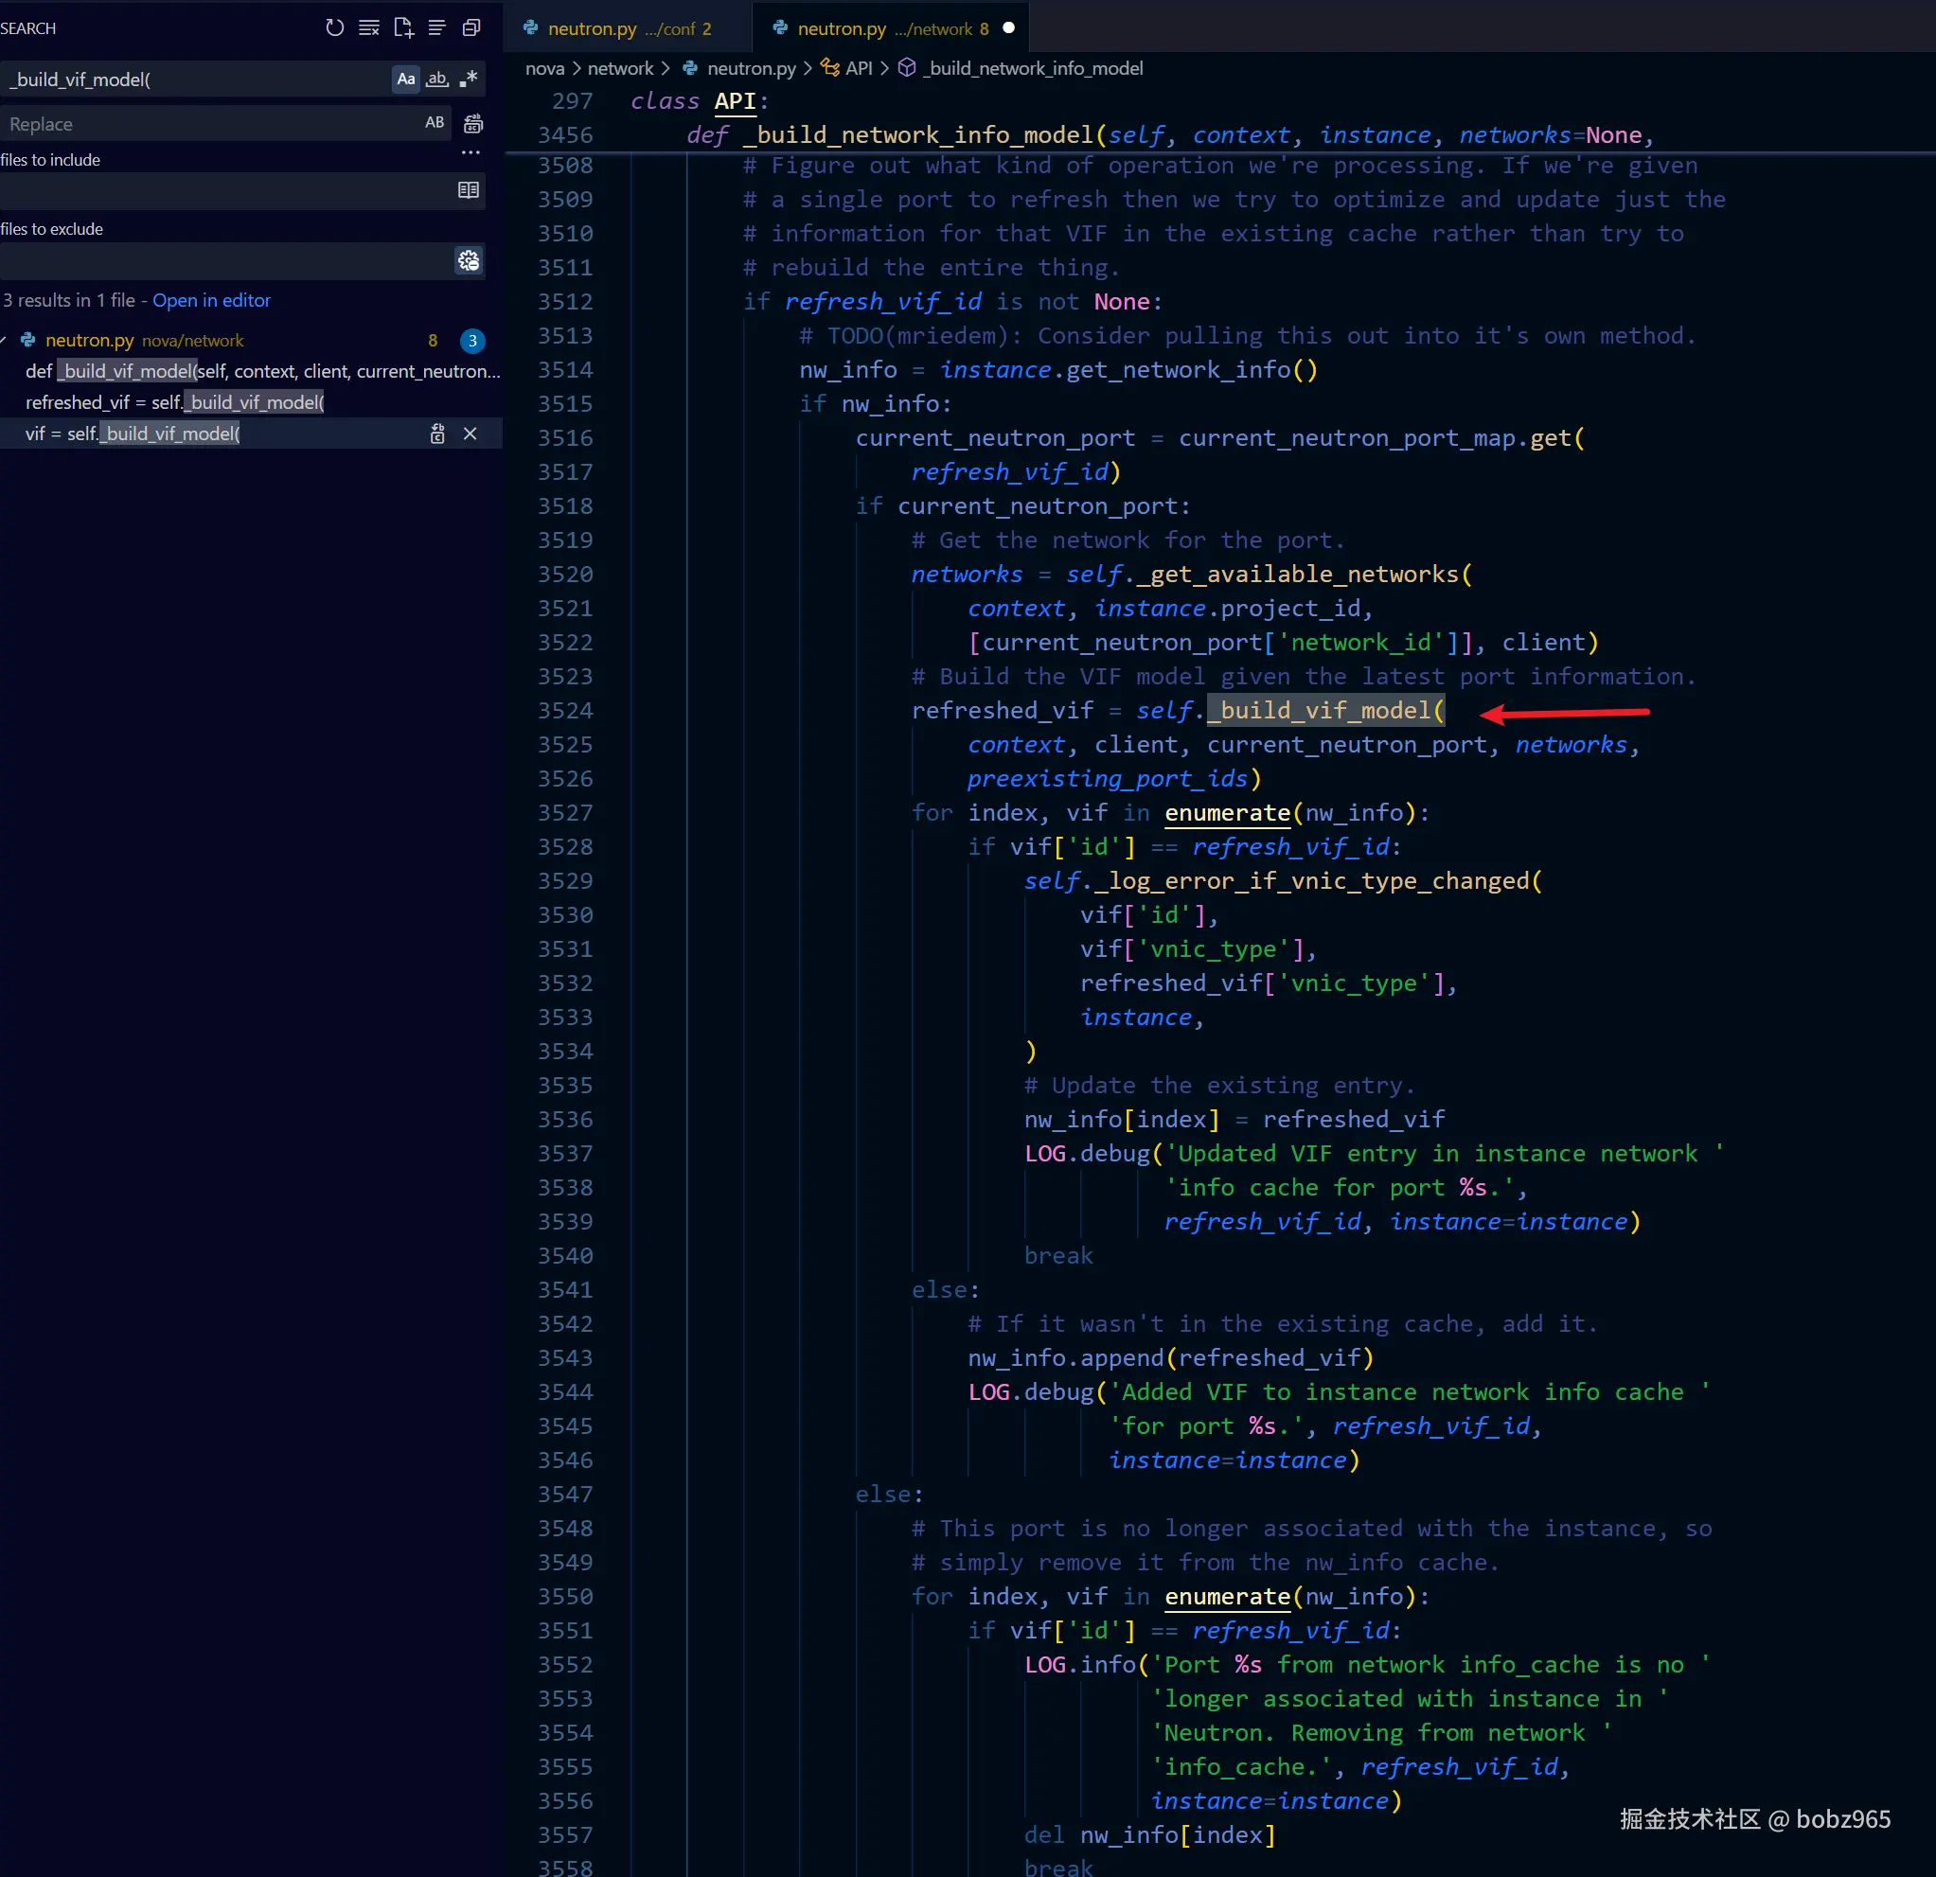Click method symbol icon in breadcrumb
Screen dimensions: 1936x1877
pos(907,68)
